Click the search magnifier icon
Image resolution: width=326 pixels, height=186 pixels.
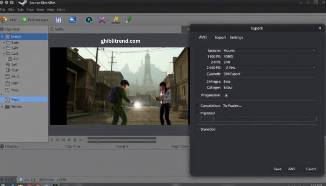[52, 29]
